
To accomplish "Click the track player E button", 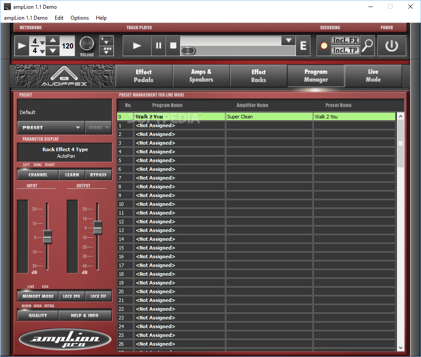I will click(x=303, y=45).
